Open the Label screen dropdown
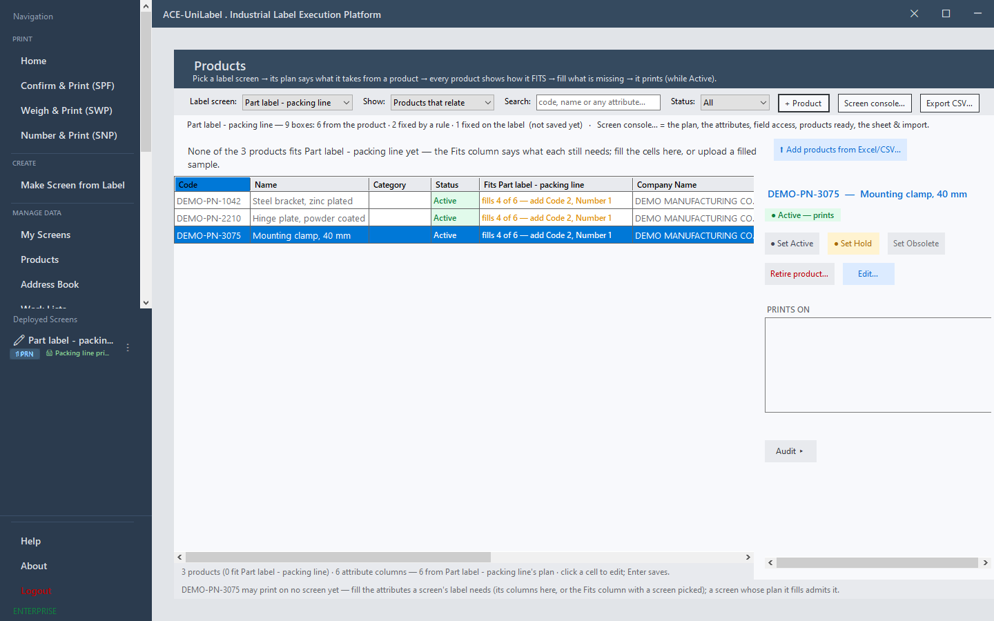The width and height of the screenshot is (994, 621). tap(298, 103)
